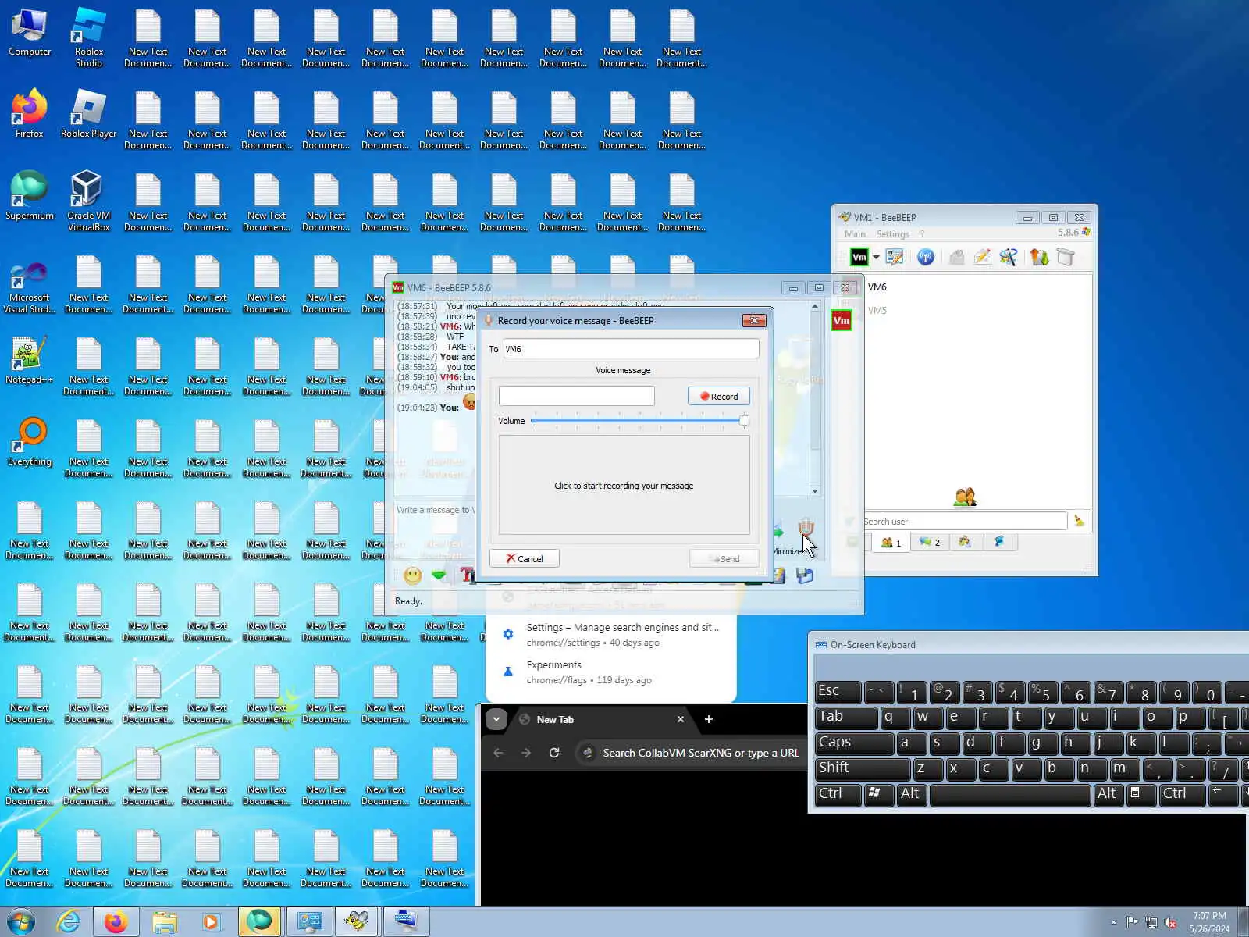Close the Record your voice message dialog
This screenshot has width=1249, height=937.
click(753, 320)
